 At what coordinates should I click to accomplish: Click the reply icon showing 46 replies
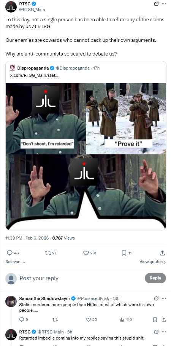tap(10, 253)
